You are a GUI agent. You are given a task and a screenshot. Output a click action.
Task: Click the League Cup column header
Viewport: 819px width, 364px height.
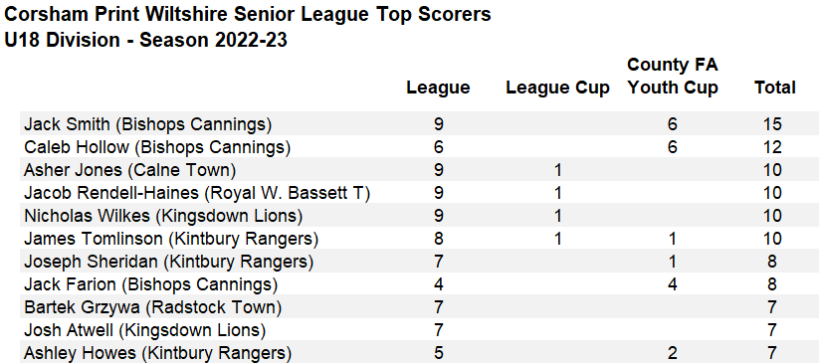pyautogui.click(x=557, y=88)
